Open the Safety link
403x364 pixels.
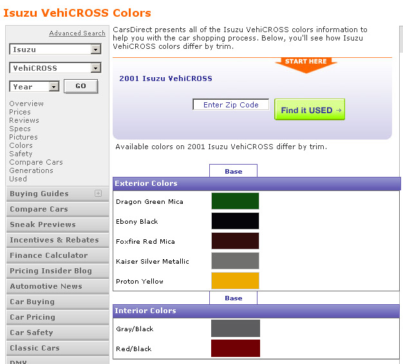coord(21,154)
